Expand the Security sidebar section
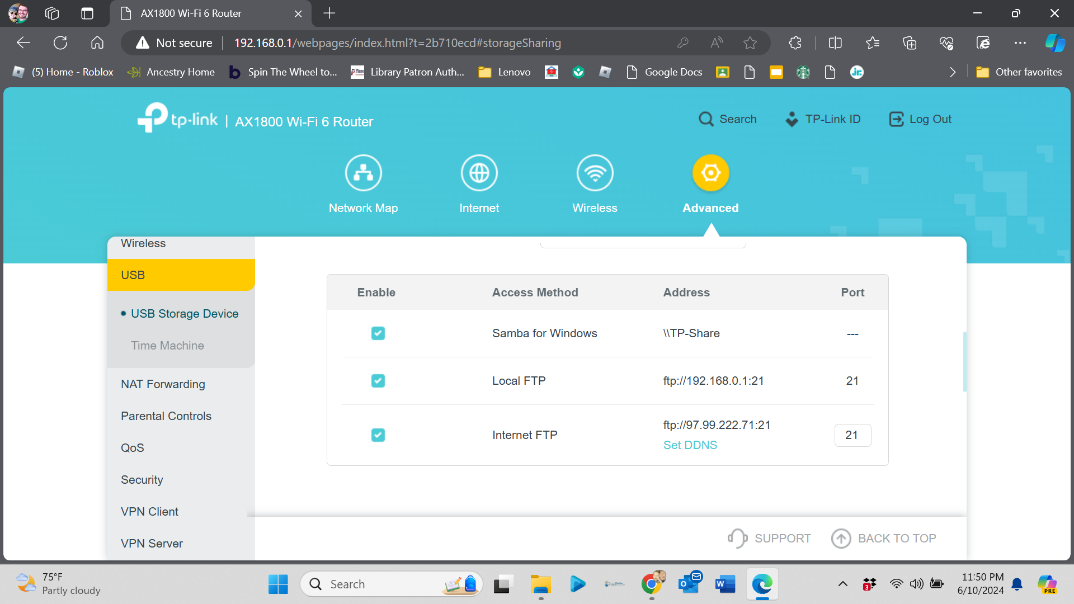The height and width of the screenshot is (604, 1074). coord(142,480)
